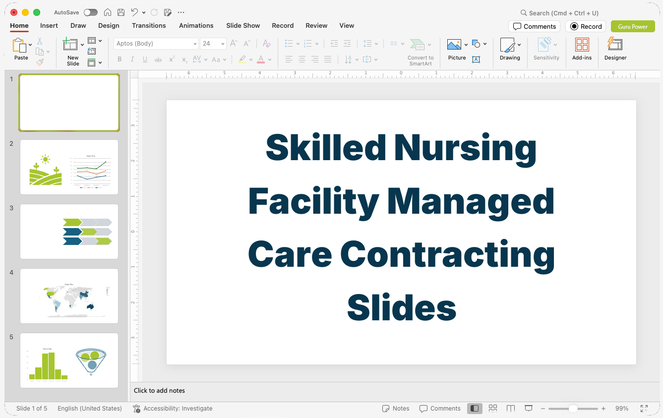The image size is (663, 418).
Task: Click the Subscript icon
Action: [x=184, y=60]
